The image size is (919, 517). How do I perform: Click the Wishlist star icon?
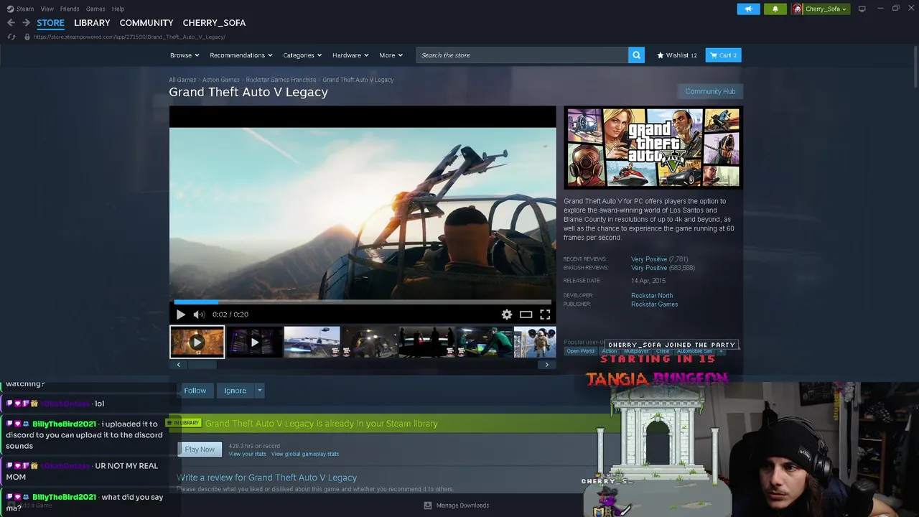(661, 55)
